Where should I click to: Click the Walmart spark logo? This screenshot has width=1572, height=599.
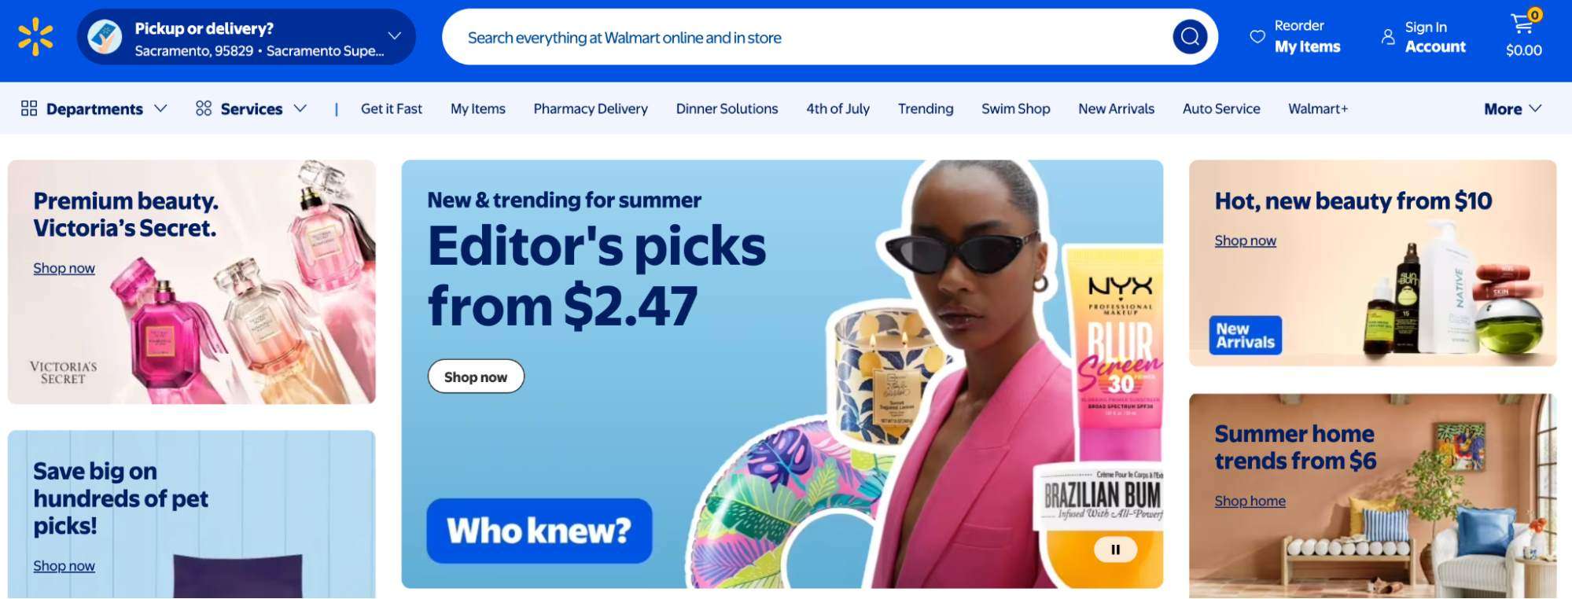coord(35,37)
